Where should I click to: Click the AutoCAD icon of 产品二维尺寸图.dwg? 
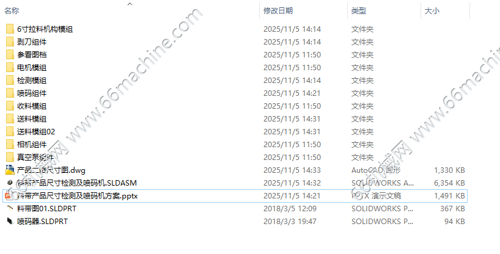coord(10,170)
